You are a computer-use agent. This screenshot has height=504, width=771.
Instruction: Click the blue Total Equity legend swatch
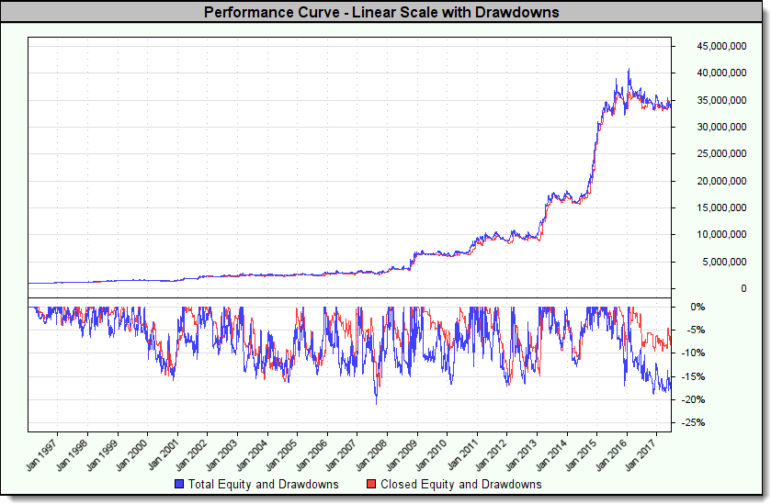pos(178,484)
